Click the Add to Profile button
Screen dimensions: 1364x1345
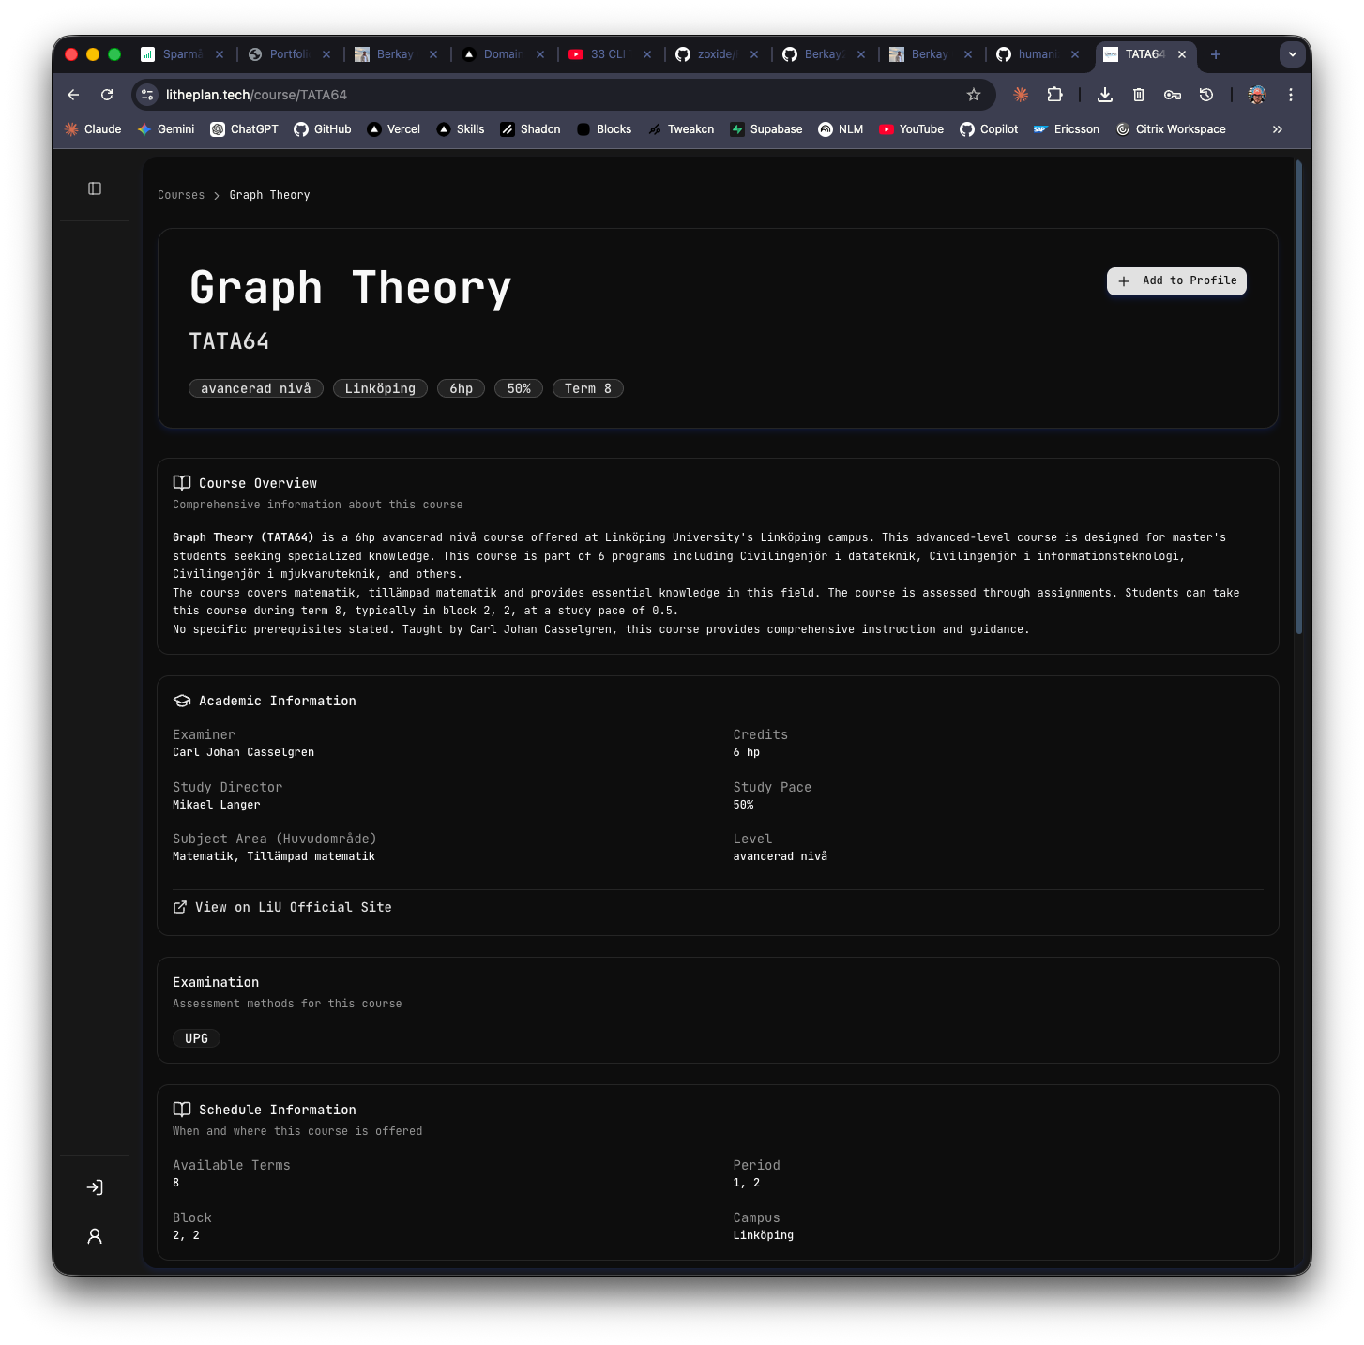click(x=1175, y=281)
